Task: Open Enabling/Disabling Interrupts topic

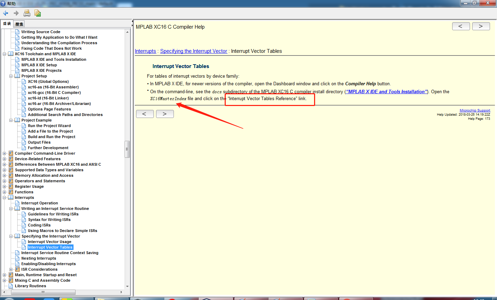Action: tap(49, 264)
